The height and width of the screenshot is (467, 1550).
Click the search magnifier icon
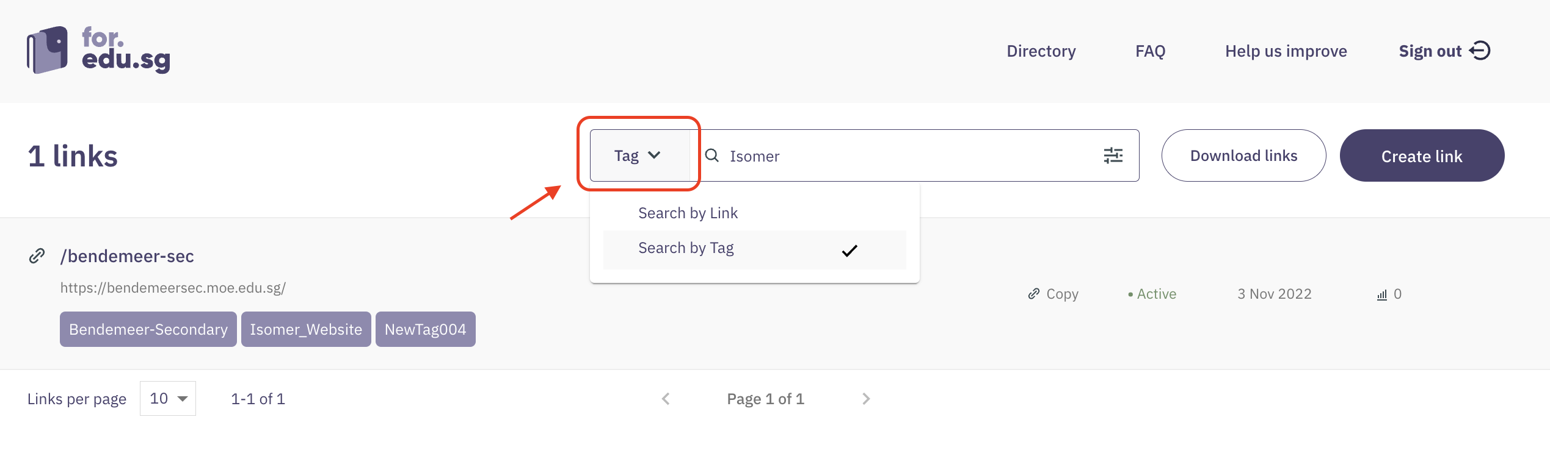coord(711,155)
